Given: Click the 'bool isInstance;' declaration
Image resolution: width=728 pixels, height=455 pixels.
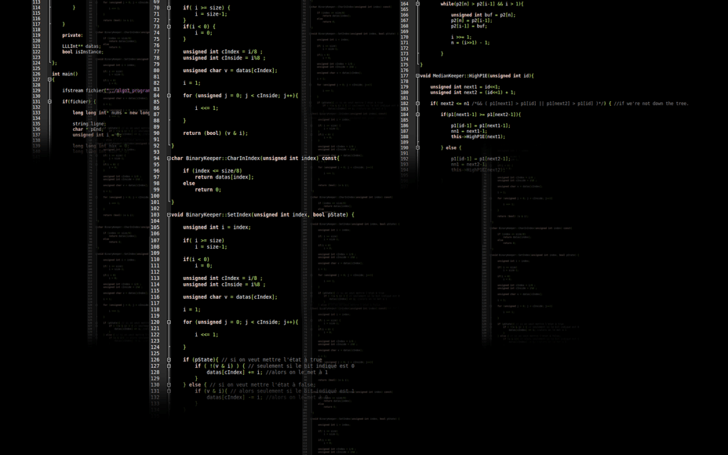Looking at the screenshot, I should point(83,52).
